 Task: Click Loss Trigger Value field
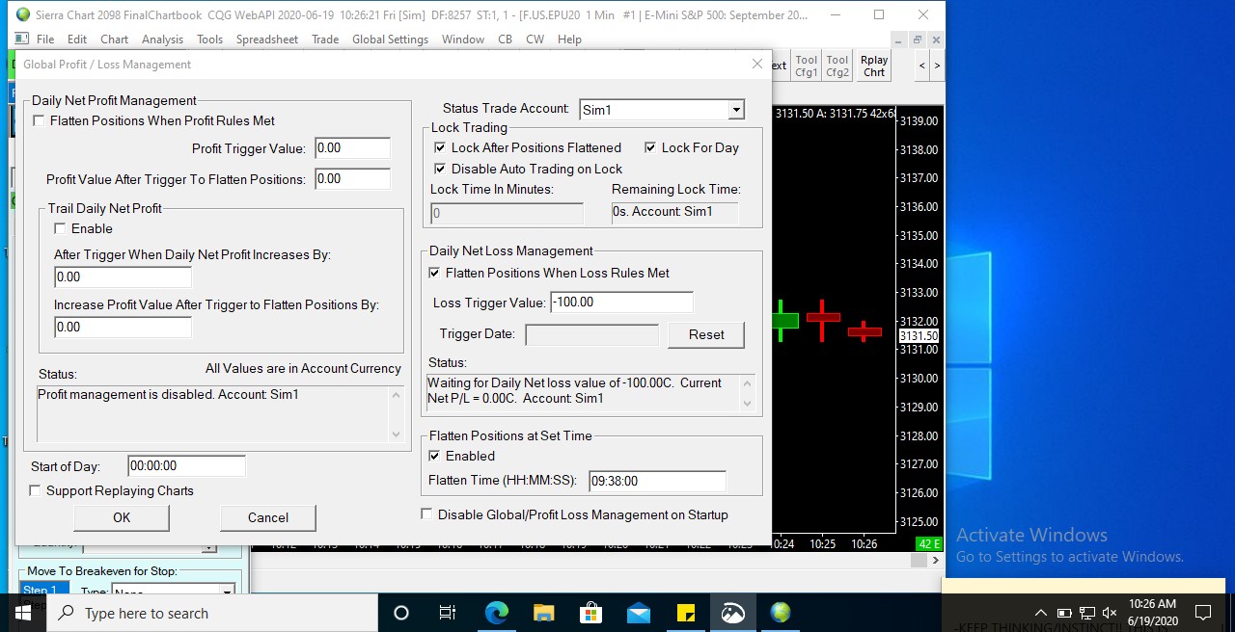pos(621,303)
